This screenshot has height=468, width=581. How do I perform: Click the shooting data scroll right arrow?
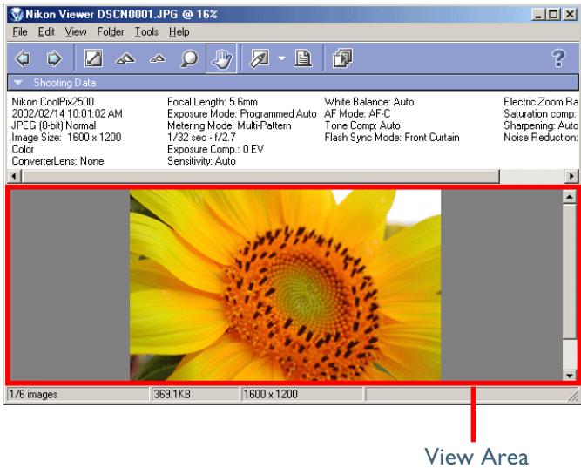[571, 176]
